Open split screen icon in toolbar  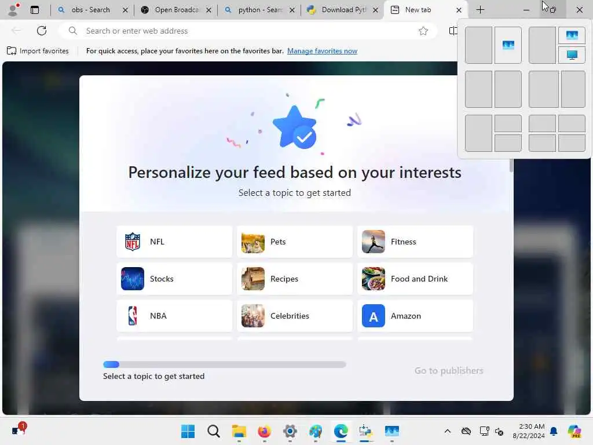pyautogui.click(x=453, y=31)
